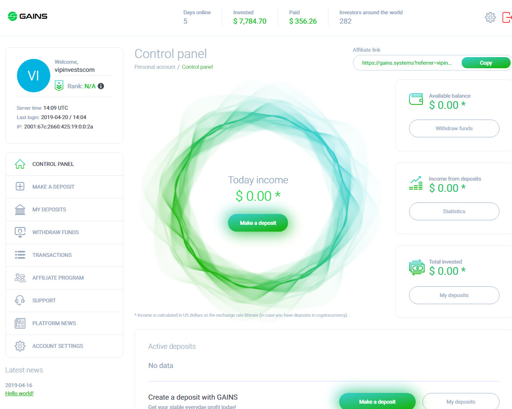
Task: Open Account Settings from sidebar
Action: click(x=57, y=346)
